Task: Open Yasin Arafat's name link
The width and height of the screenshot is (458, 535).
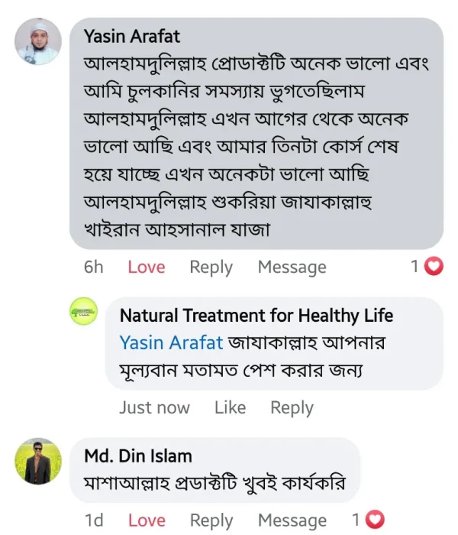Action: [131, 36]
